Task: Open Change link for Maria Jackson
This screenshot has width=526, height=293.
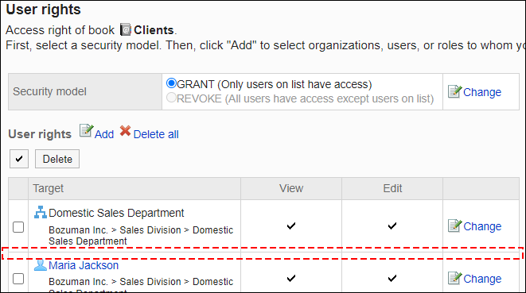Action: tap(482, 279)
